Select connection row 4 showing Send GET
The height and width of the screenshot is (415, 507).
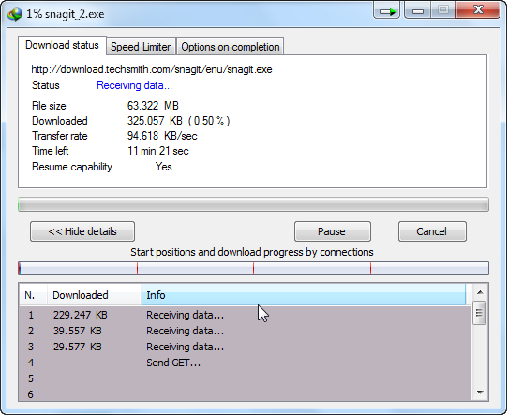tap(246, 363)
